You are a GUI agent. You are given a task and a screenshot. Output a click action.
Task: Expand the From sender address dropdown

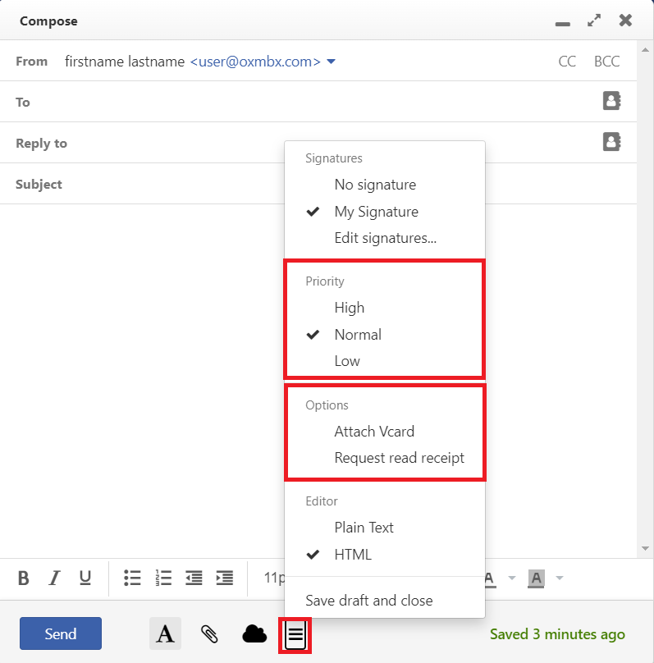pos(331,62)
